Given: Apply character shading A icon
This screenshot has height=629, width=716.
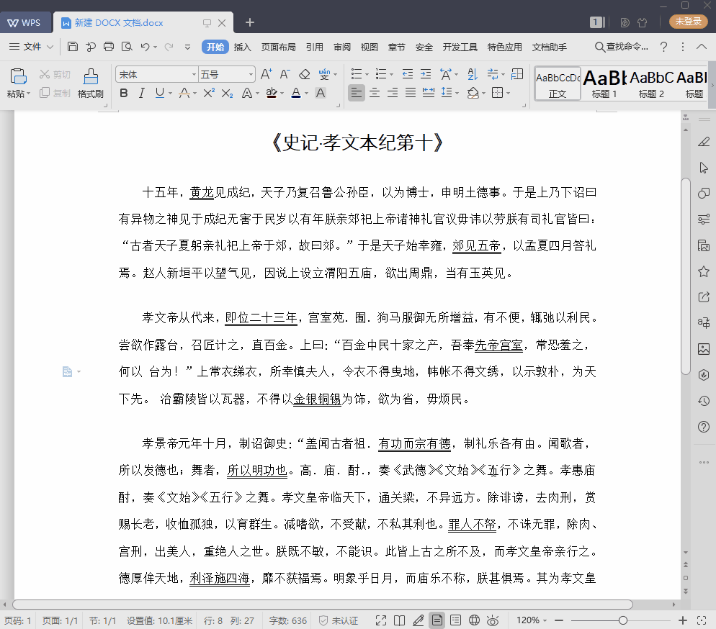Looking at the screenshot, I should (321, 93).
